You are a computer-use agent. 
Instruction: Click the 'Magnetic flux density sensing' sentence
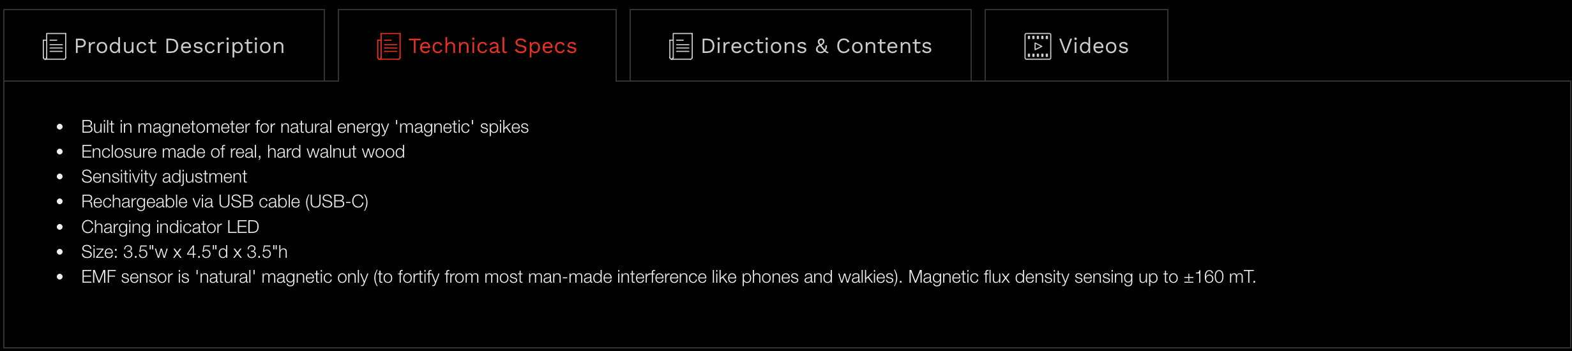[x=1042, y=277]
